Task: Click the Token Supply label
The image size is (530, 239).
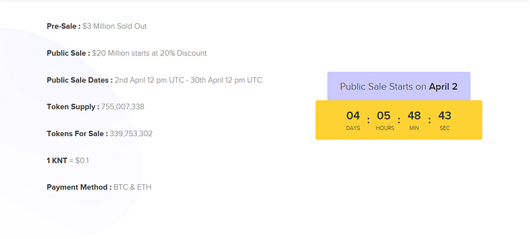Action: pyautogui.click(x=73, y=107)
